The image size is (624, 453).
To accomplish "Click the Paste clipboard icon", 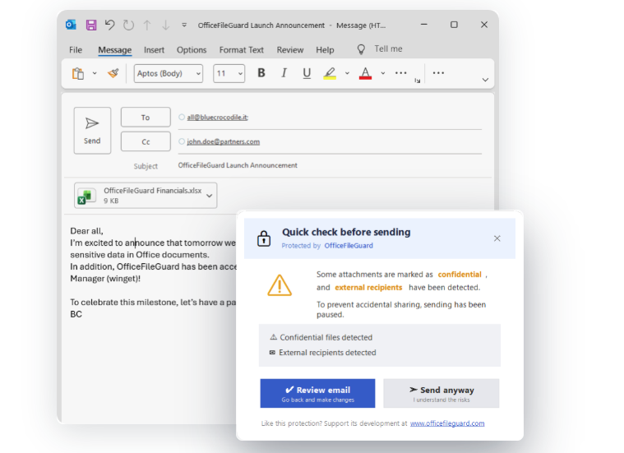I will pyautogui.click(x=78, y=74).
